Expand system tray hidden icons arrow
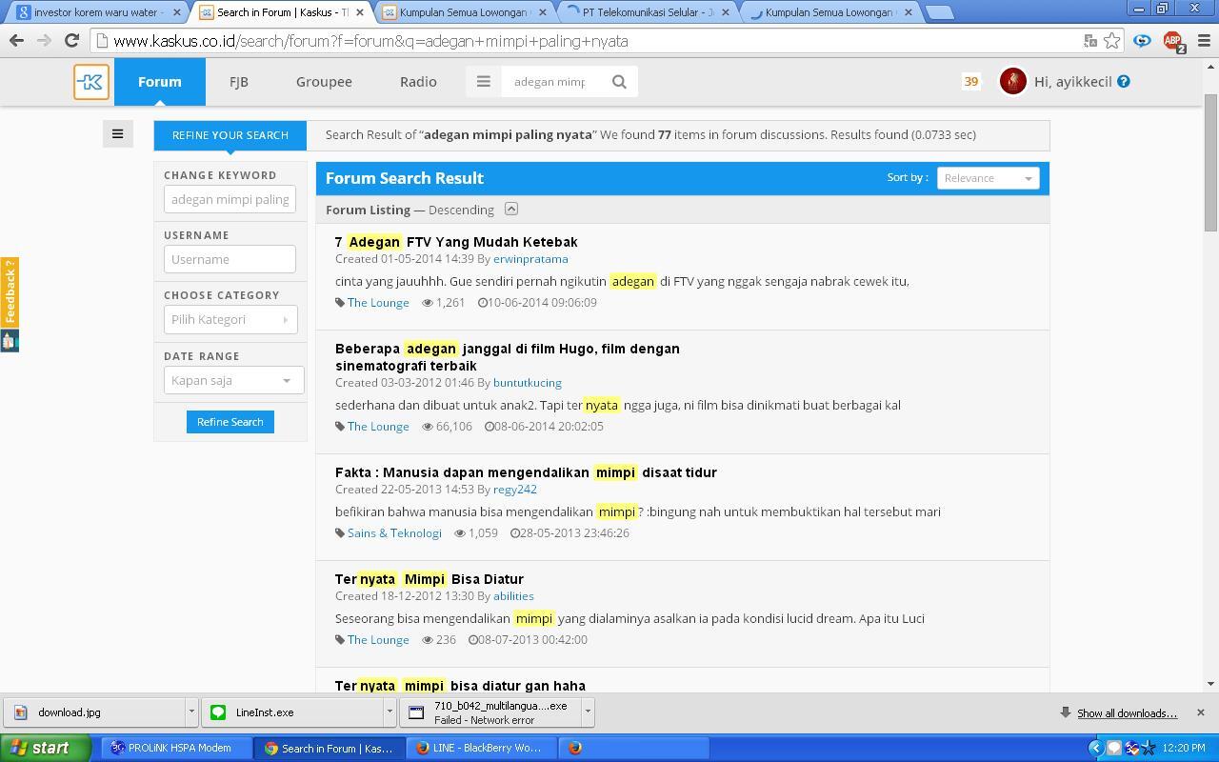 pos(1094,748)
